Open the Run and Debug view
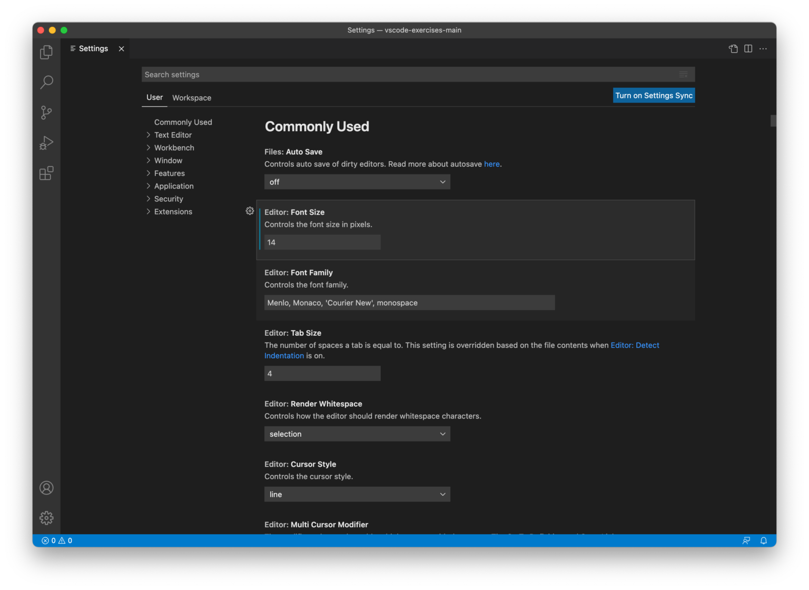 (x=46, y=143)
